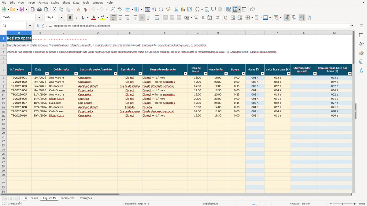Add a decimal place
Image resolution: width=367 pixels, height=206 pixels.
[218, 18]
